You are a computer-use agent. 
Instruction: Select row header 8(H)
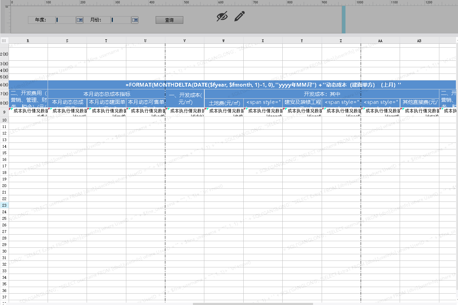coord(4,103)
